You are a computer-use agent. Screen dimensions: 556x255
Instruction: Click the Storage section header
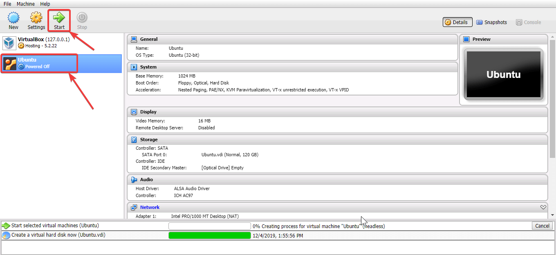point(337,140)
